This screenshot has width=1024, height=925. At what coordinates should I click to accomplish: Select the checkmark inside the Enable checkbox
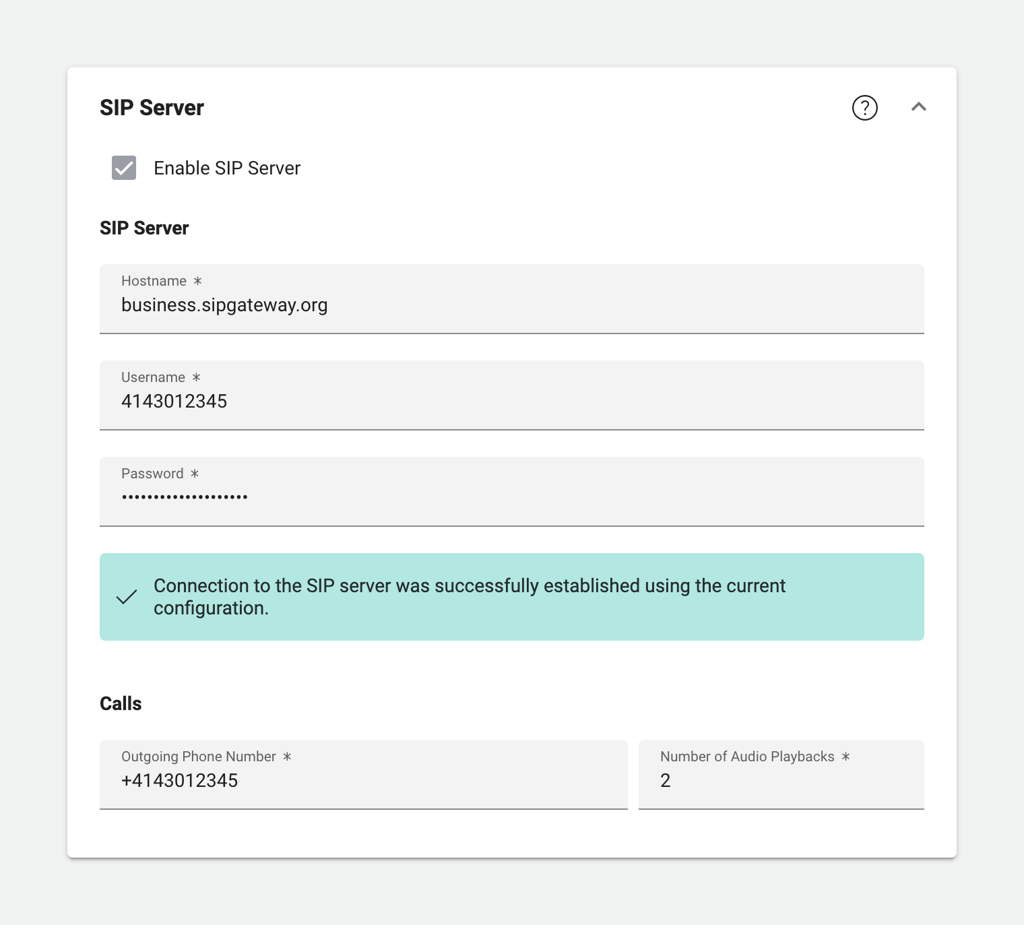click(123, 168)
